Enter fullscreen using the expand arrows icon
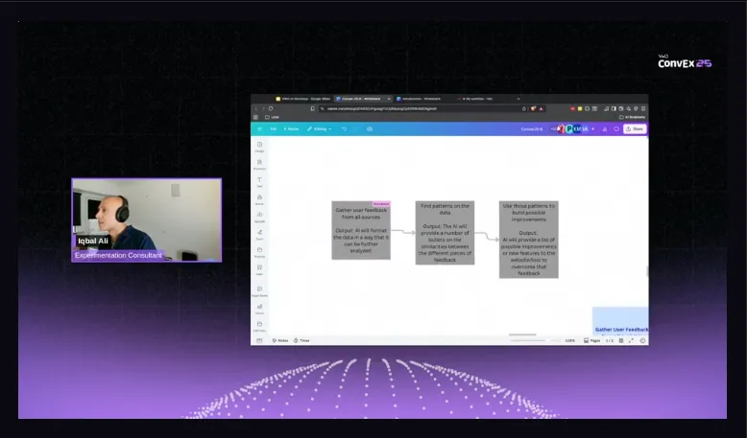Viewport: 747px width, 438px height. tap(631, 340)
